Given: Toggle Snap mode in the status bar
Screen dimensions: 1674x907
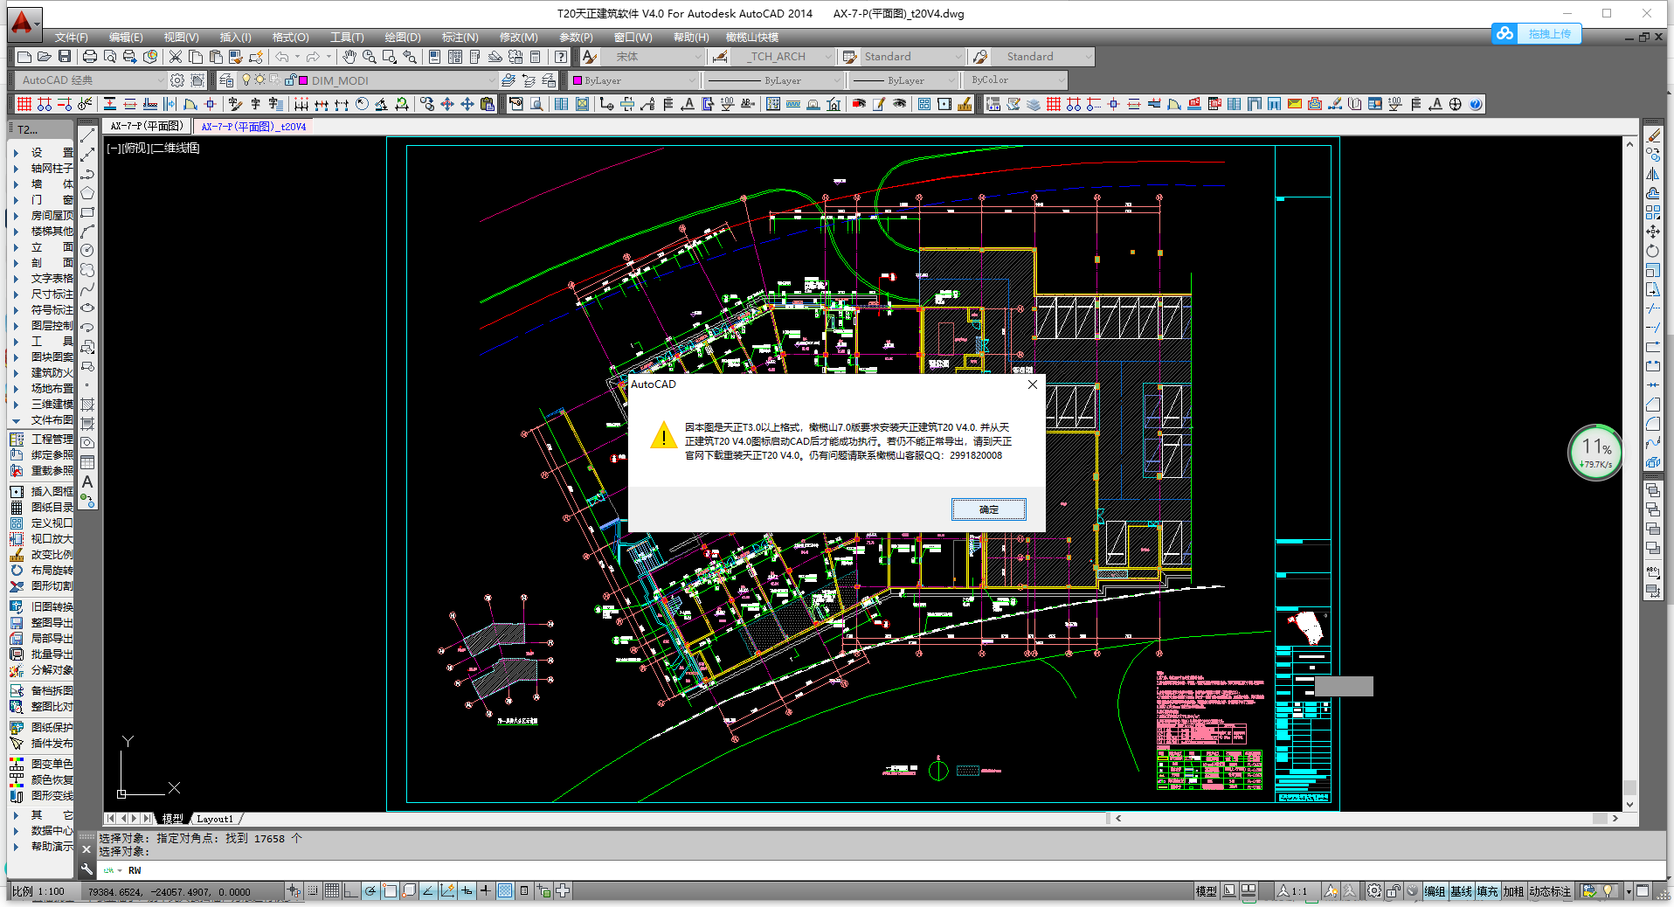Looking at the screenshot, I should [x=313, y=890].
